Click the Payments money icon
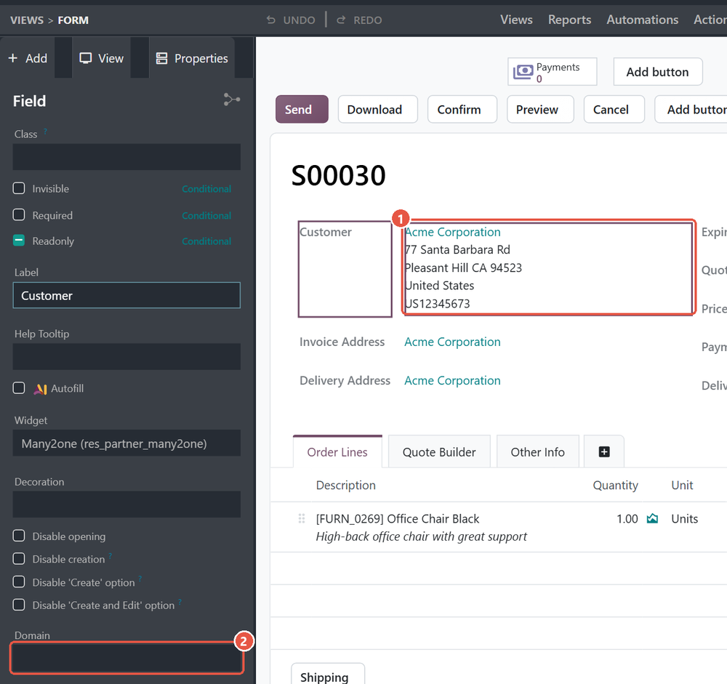Image resolution: width=727 pixels, height=684 pixels. [x=523, y=72]
